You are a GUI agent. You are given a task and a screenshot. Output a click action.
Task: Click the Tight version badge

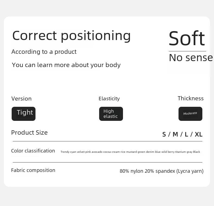point(24,114)
